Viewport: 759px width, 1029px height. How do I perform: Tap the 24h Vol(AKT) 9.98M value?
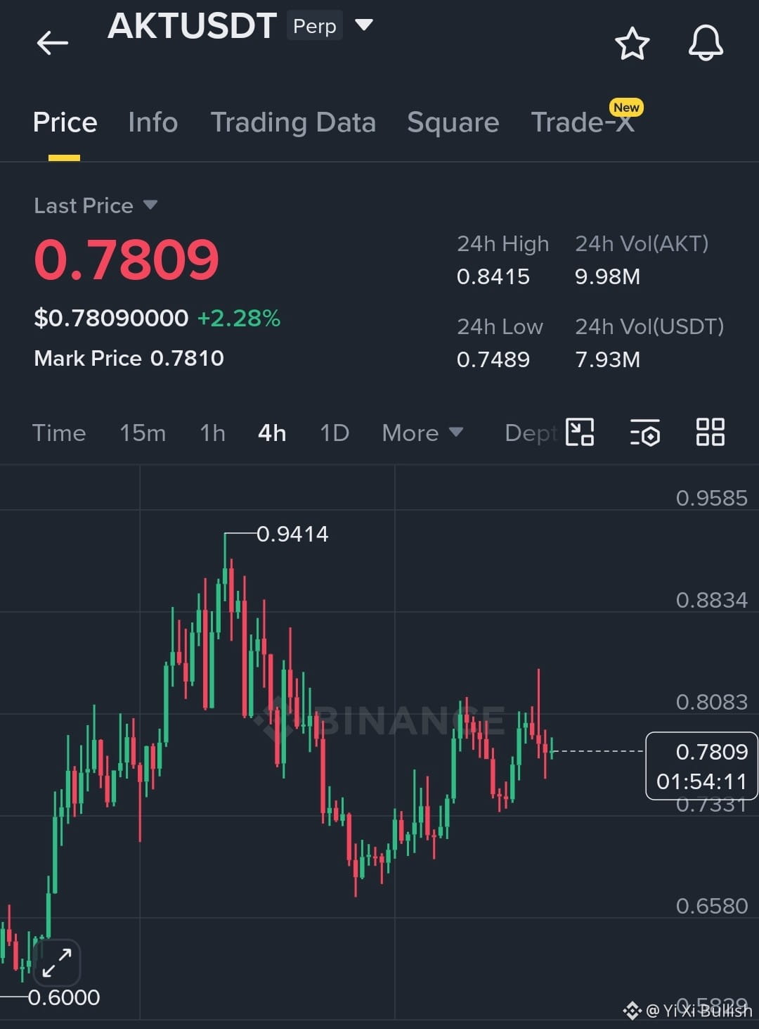pos(607,276)
